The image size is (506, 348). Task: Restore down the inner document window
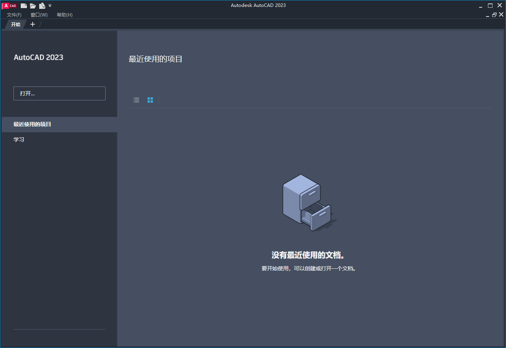pos(494,15)
